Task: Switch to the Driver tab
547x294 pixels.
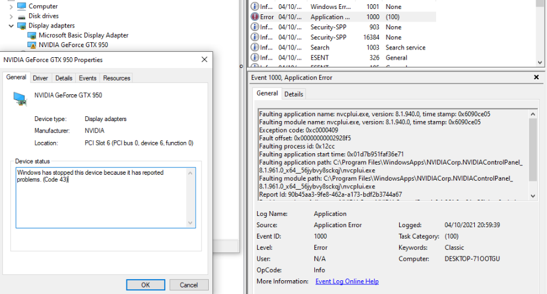Action: (41, 78)
